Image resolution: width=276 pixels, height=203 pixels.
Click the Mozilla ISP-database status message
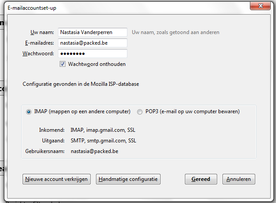pyautogui.click(x=81, y=84)
